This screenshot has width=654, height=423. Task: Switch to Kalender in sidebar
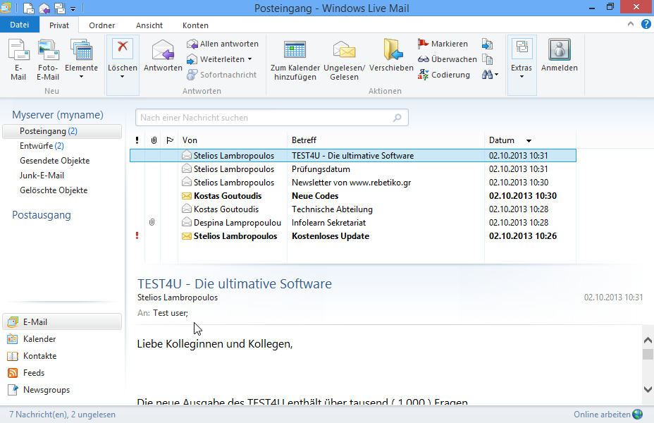pos(31,338)
